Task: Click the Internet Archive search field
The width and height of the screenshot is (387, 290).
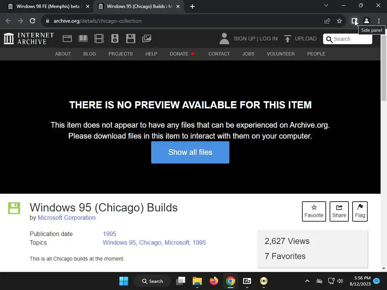Action: pos(348,39)
